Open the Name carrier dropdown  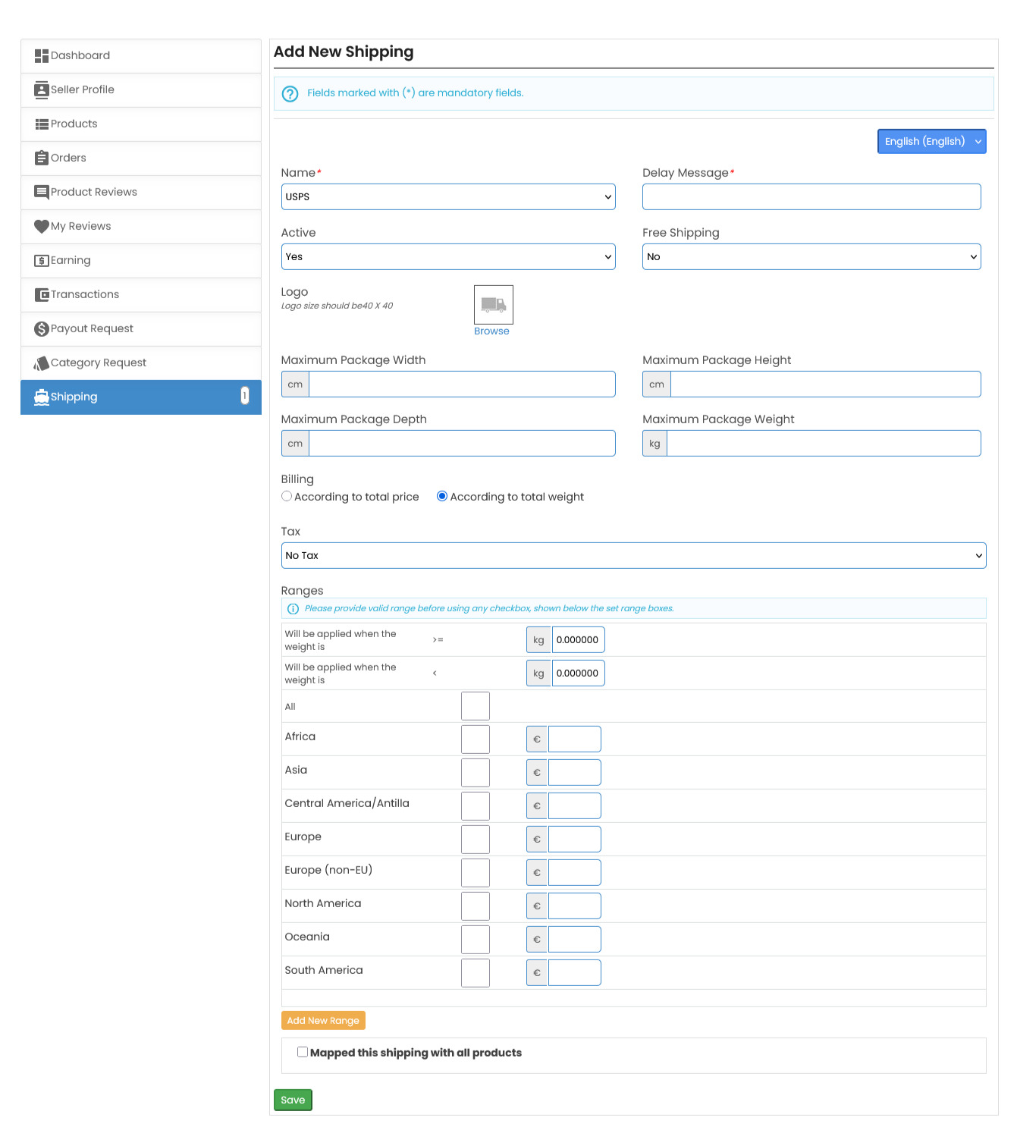point(447,197)
